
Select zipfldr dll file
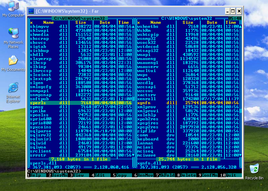click(x=188, y=131)
